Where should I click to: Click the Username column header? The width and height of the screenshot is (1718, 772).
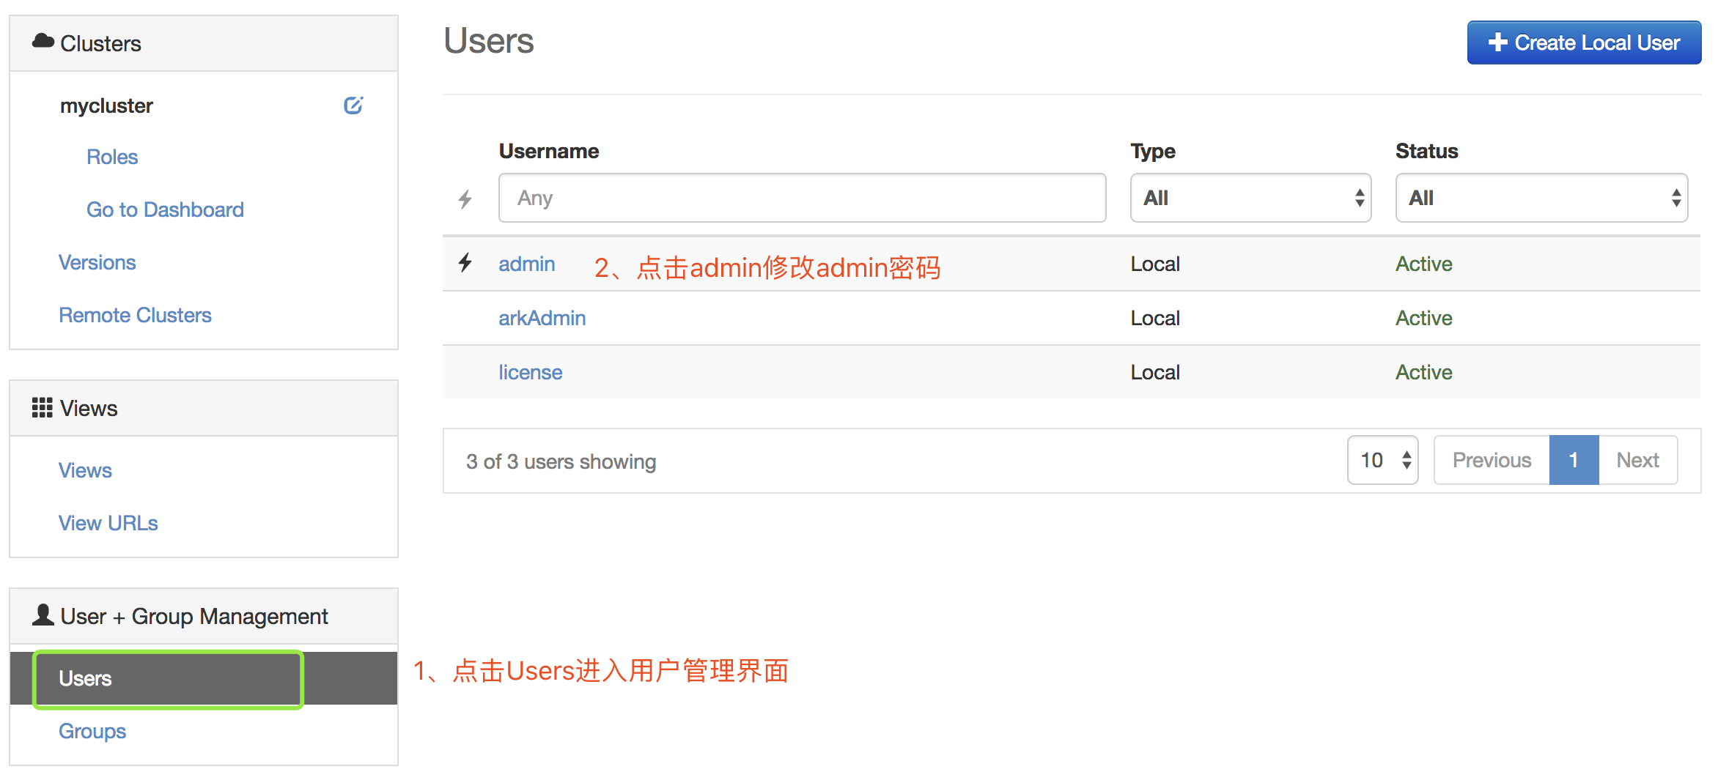tap(549, 151)
